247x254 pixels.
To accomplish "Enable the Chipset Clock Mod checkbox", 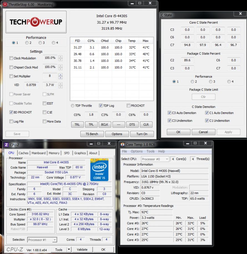I will coord(11,67).
